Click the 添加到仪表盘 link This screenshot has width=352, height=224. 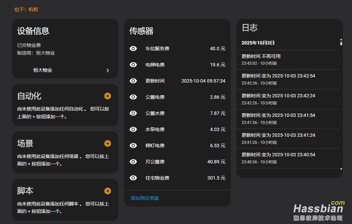tap(145, 198)
